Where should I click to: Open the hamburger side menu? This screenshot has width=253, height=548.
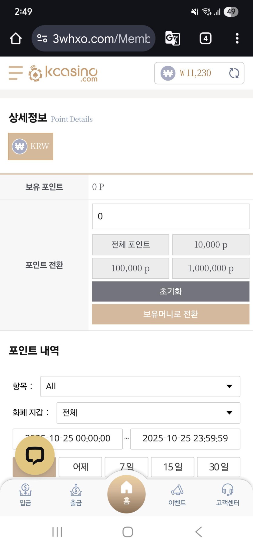pos(16,73)
